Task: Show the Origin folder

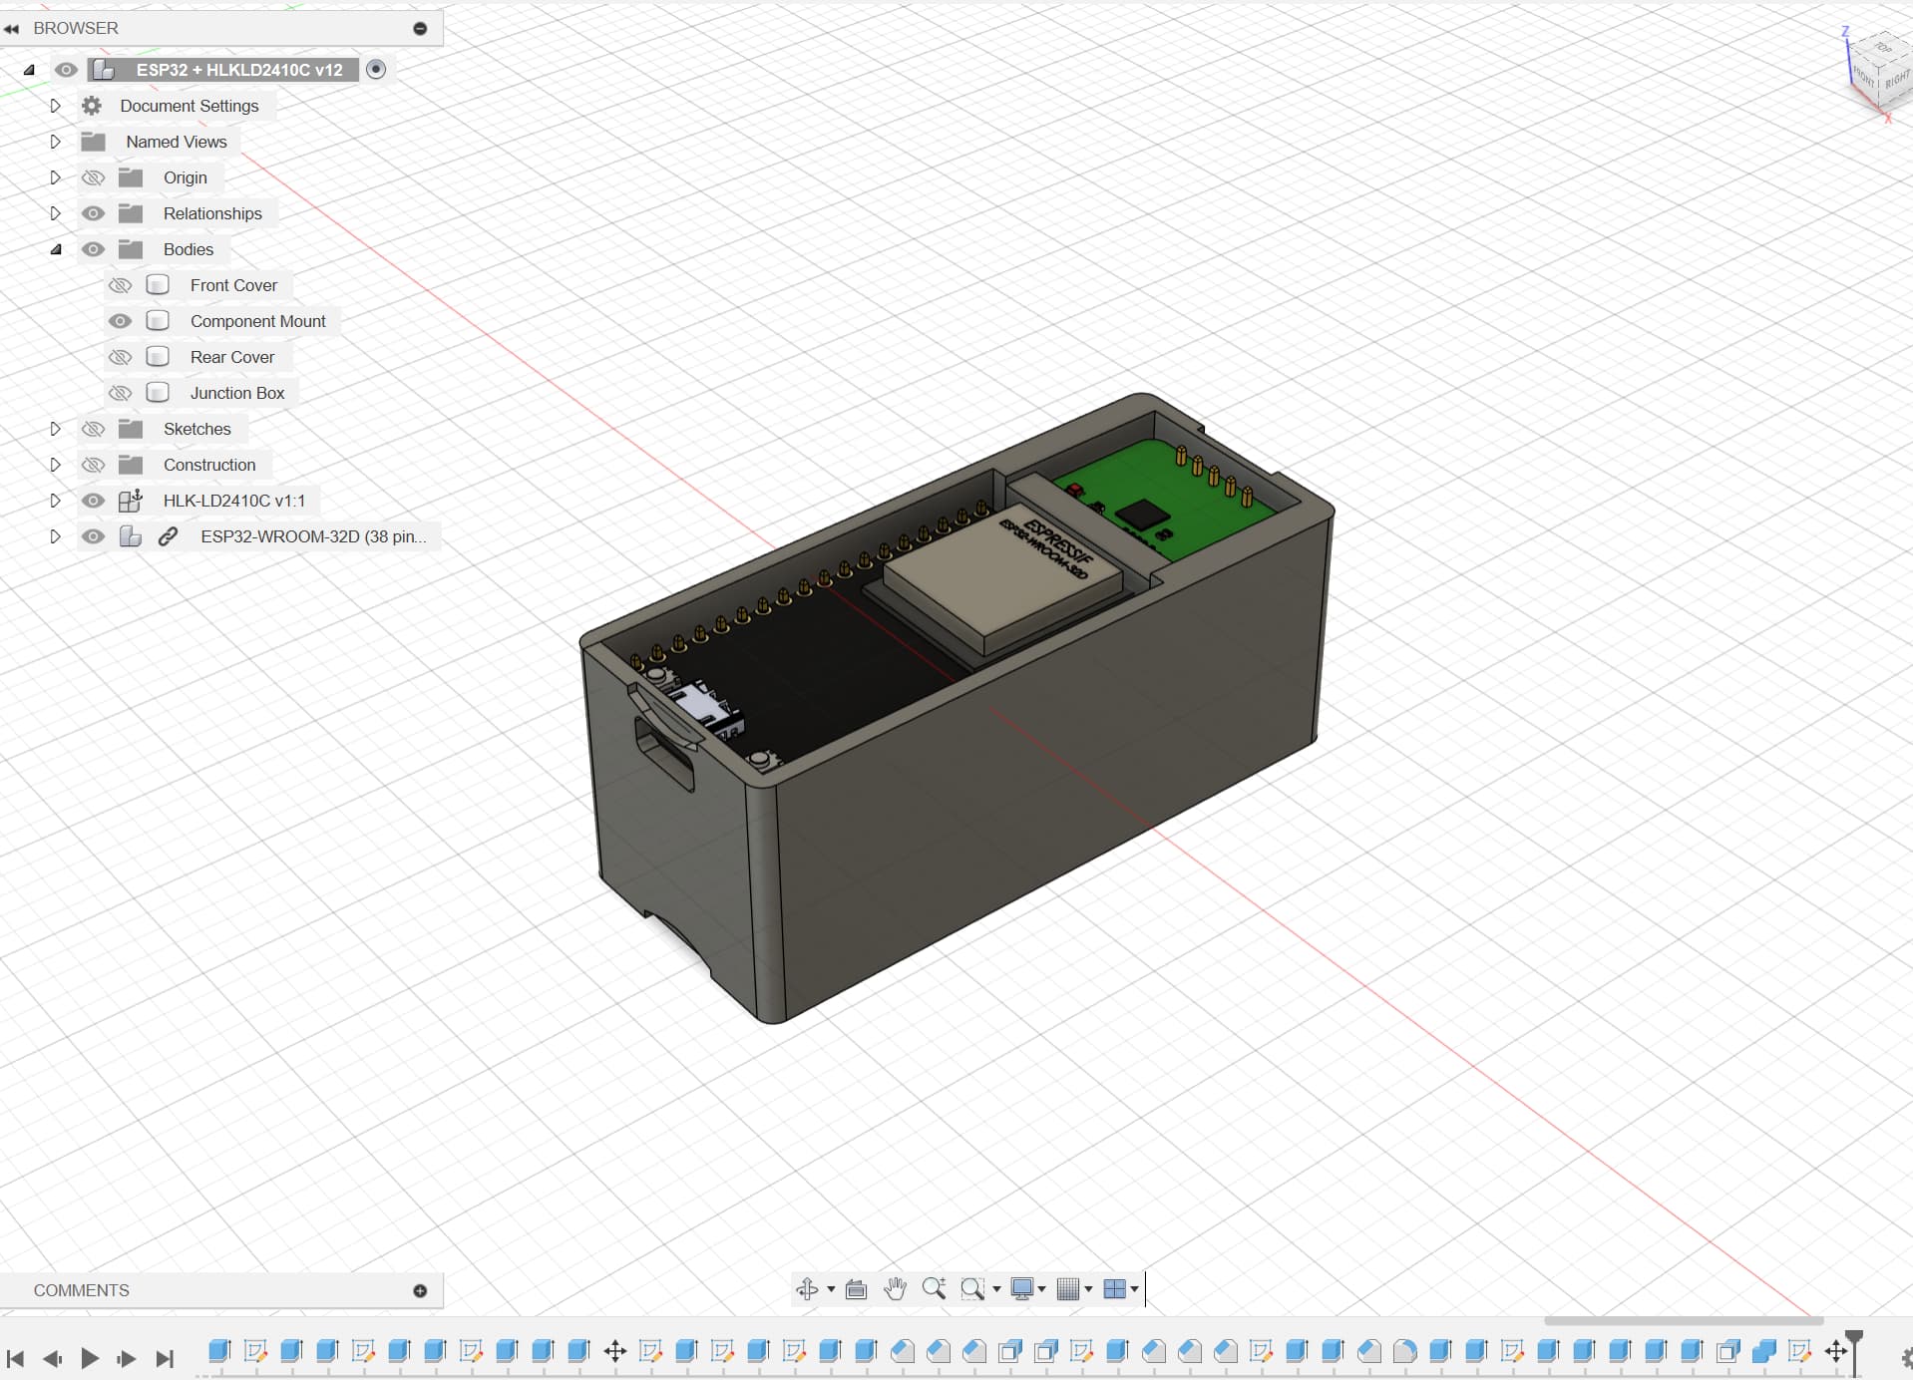Action: coord(93,177)
